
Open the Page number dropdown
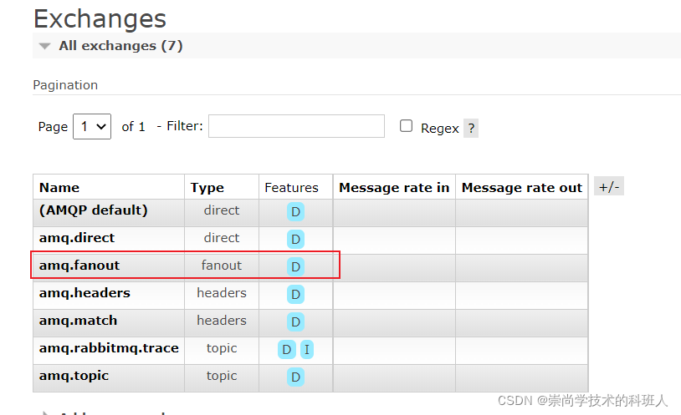coord(92,127)
